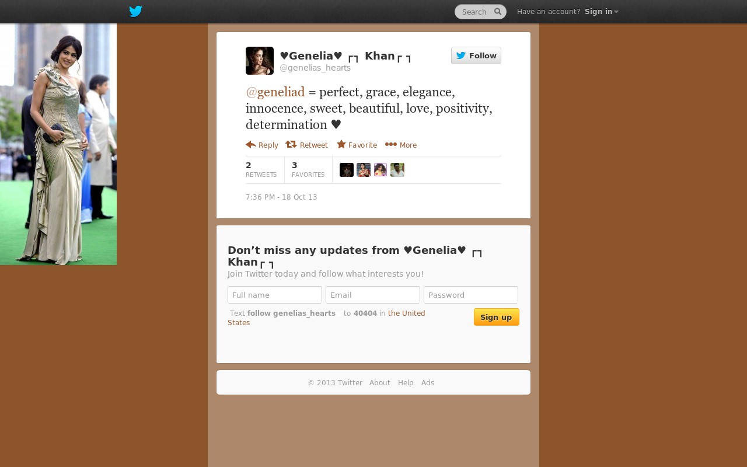Focus the Password input field
Screen dimensions: 747x467
471,295
